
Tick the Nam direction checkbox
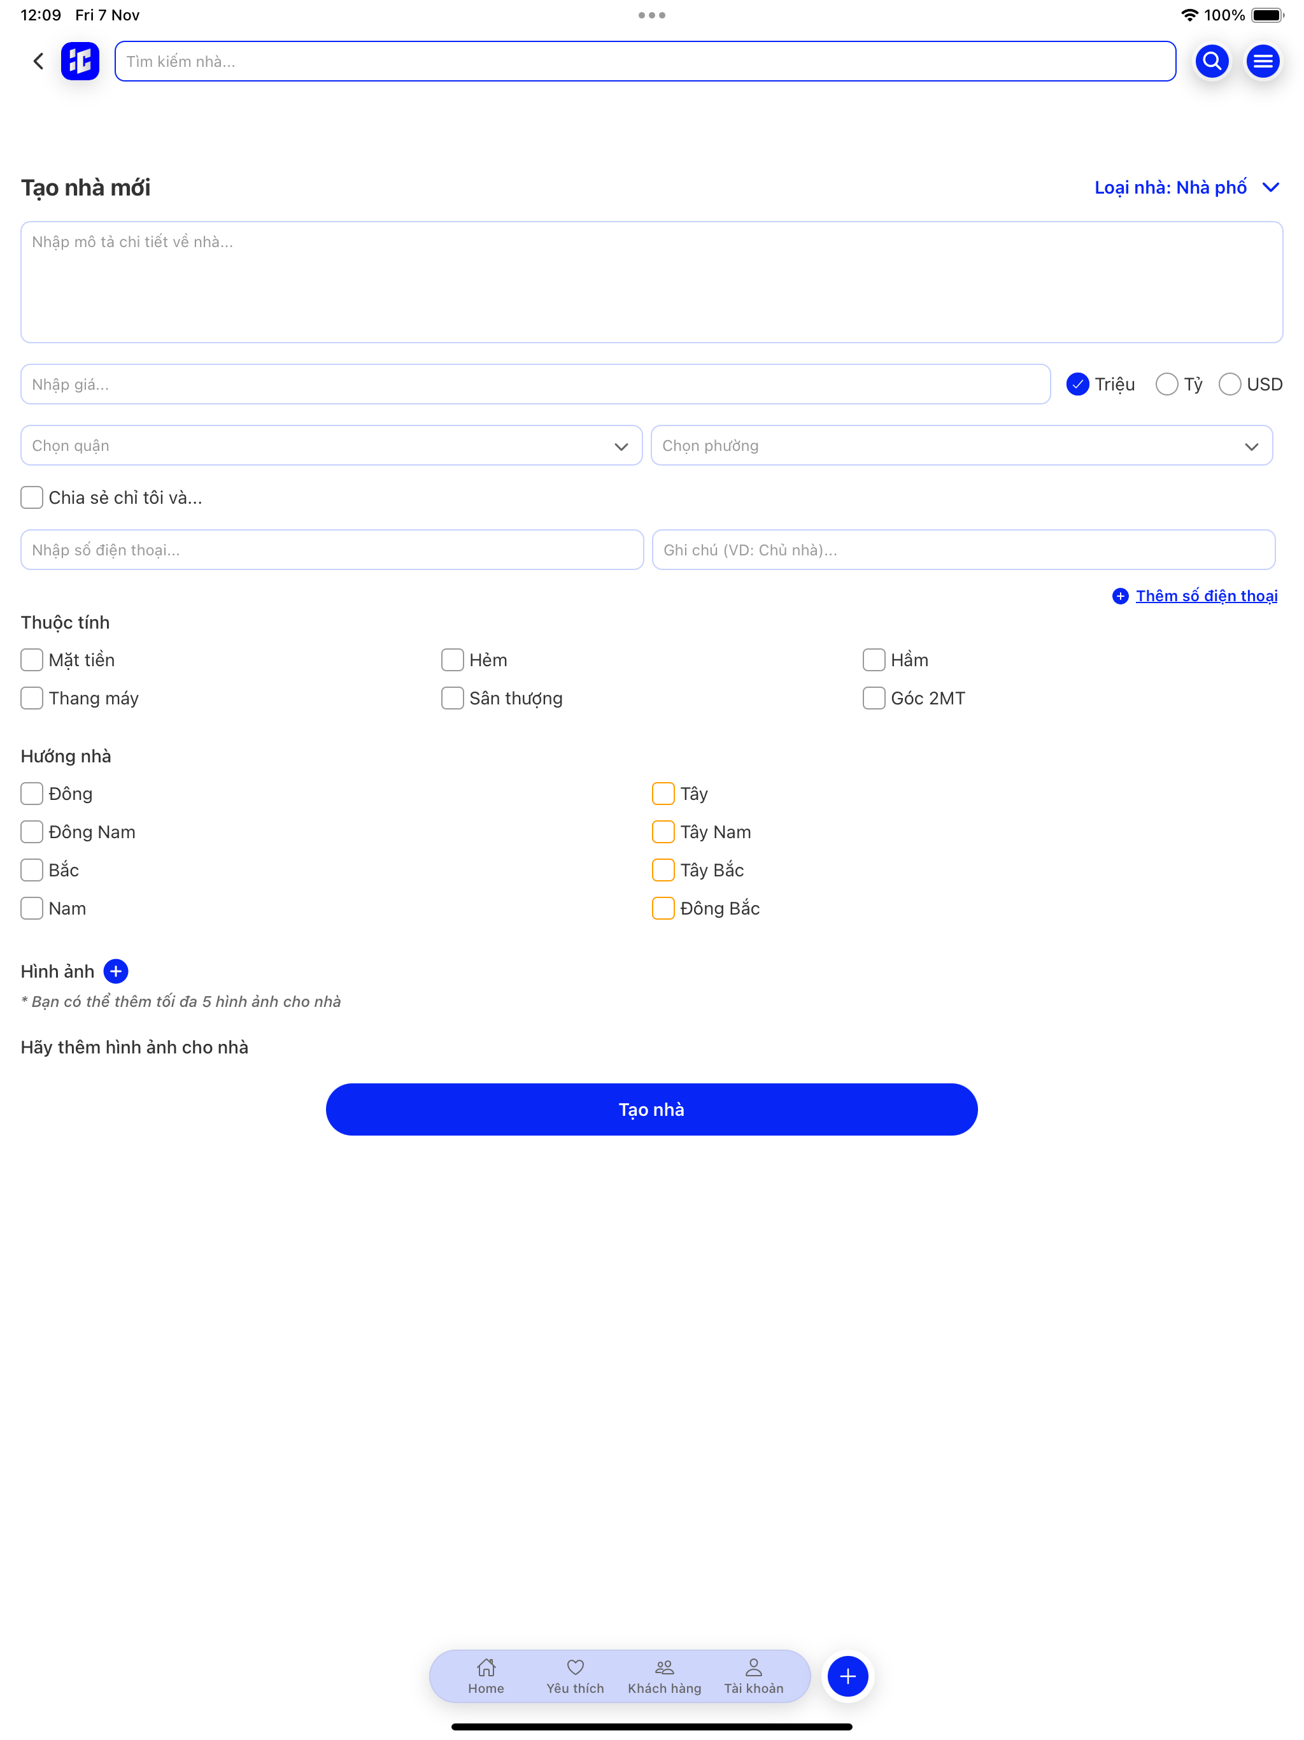pyautogui.click(x=31, y=909)
